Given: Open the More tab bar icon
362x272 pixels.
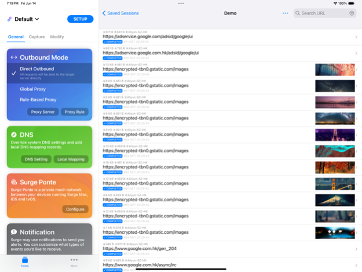Looking at the screenshot, I should (74, 262).
